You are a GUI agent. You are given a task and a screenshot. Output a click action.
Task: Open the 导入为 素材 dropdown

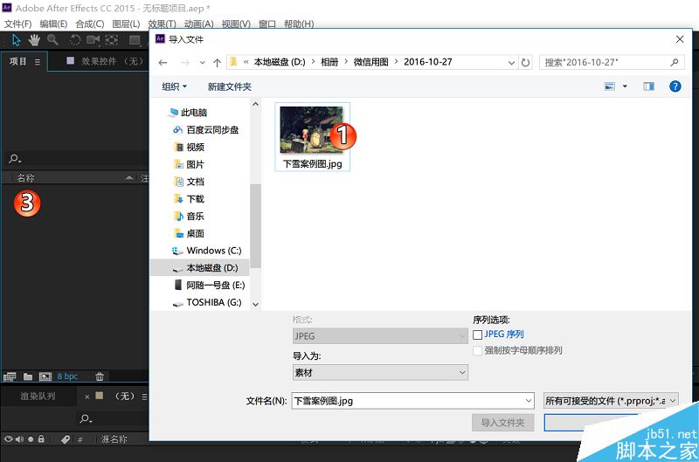(x=380, y=373)
